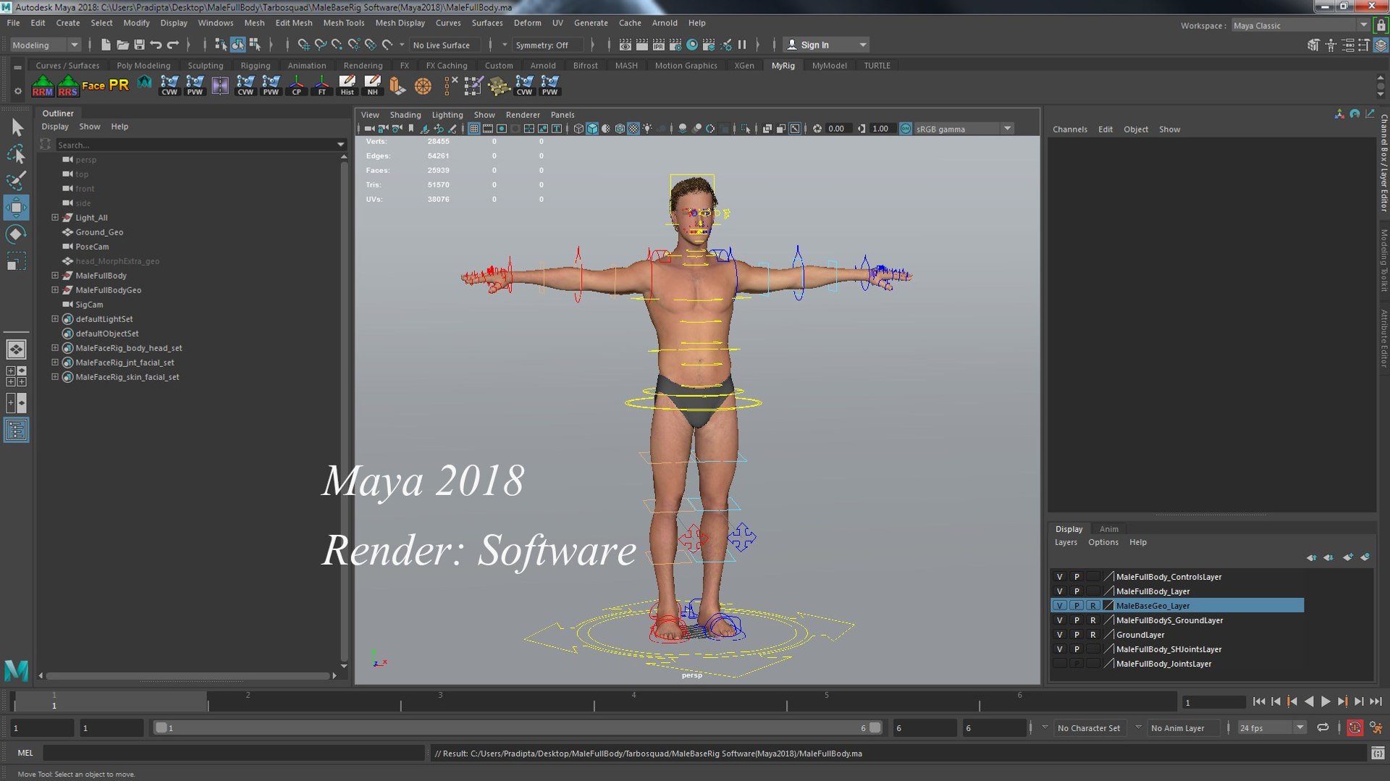
Task: Toggle visibility of MaleFullBody_SHJointsLayer
Action: [1060, 649]
